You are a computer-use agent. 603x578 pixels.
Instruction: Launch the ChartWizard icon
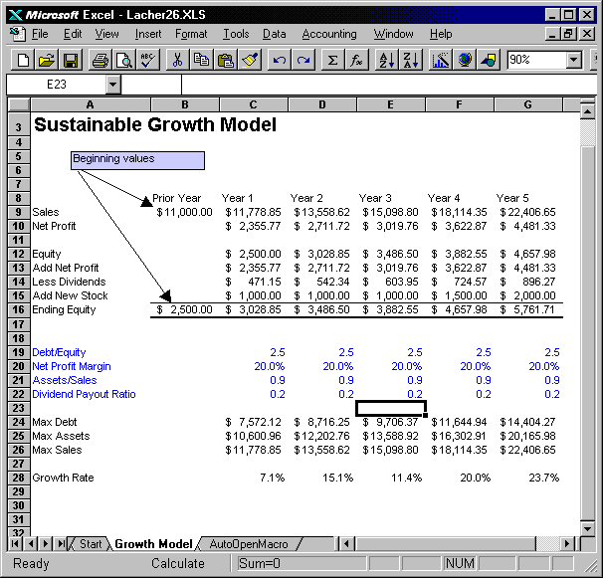pos(441,60)
